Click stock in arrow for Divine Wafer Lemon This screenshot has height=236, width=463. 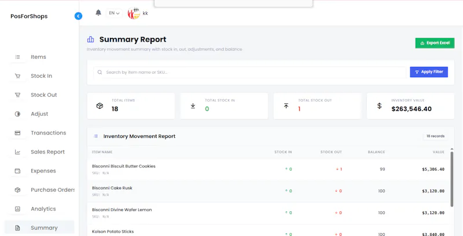[286, 213]
